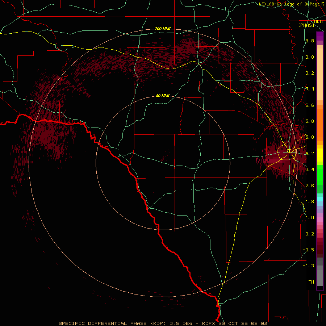326x326 pixels.
Task: Click the 5.0 scale value
Action: tap(310, 137)
